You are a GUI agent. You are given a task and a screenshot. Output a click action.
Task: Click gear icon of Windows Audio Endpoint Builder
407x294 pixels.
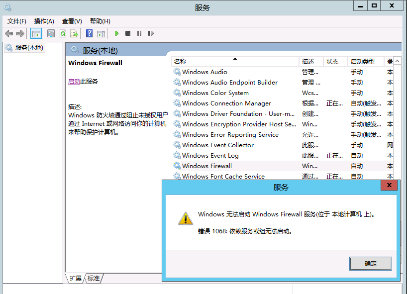(177, 82)
